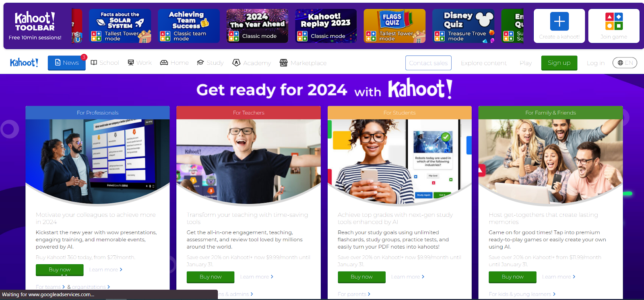Open the Home menu with sofa icon
The height and width of the screenshot is (300, 644).
pyautogui.click(x=174, y=63)
